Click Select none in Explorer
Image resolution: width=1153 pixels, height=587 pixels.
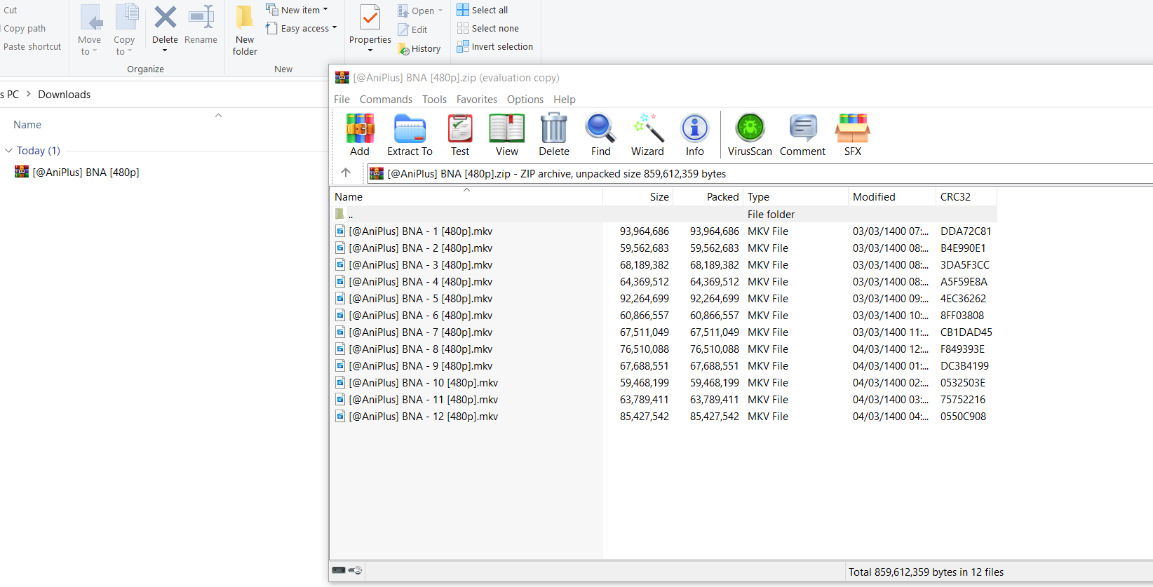pos(488,28)
